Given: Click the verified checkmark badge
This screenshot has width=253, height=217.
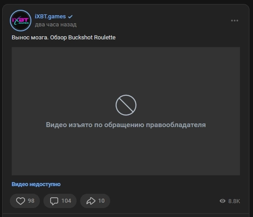Looking at the screenshot, I should click(x=70, y=17).
